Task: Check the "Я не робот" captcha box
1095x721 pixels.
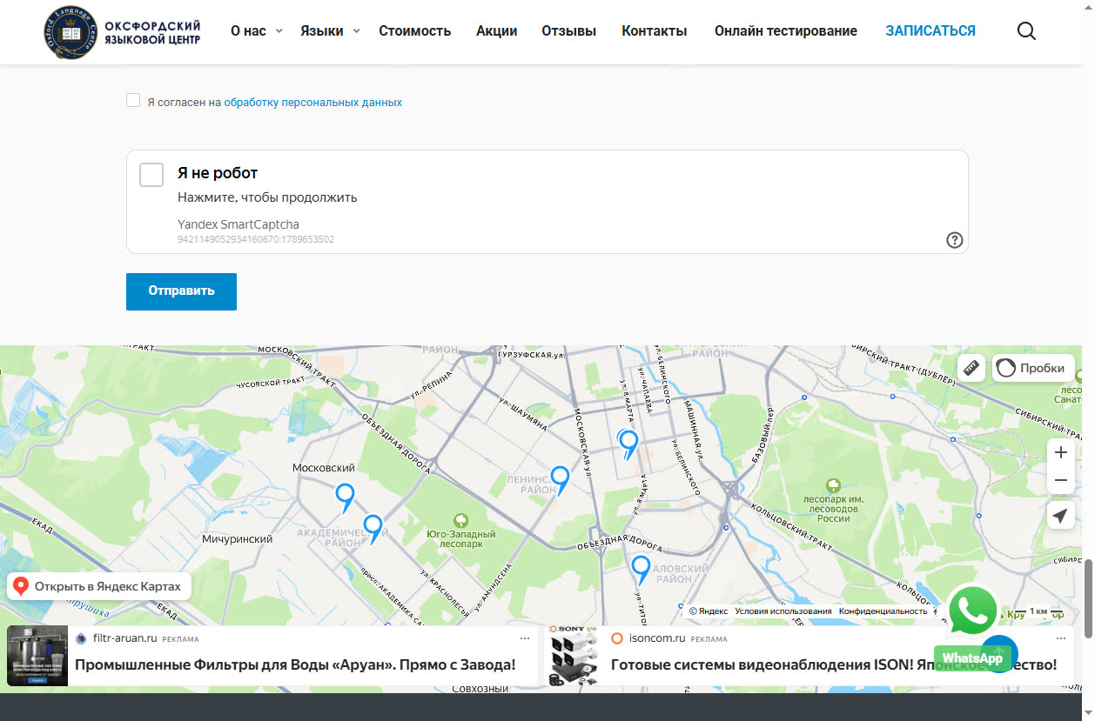Action: pos(151,174)
